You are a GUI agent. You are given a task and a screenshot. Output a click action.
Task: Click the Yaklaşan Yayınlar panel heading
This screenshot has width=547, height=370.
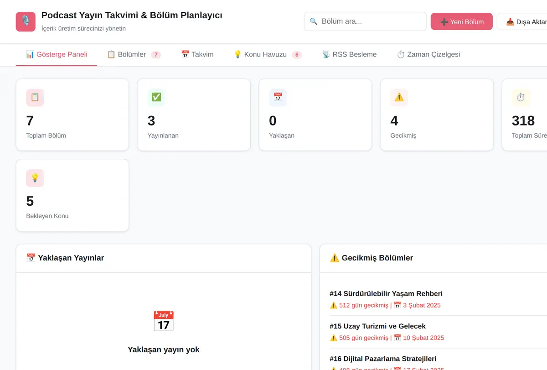pos(65,258)
